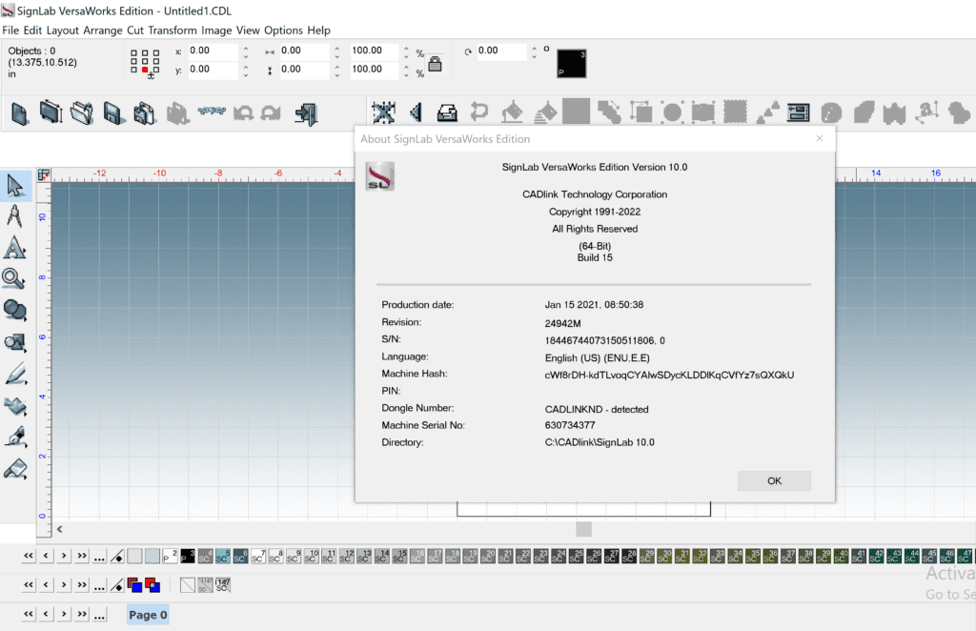Open the Transform menu
Image resolution: width=976 pixels, height=631 pixels.
coord(173,31)
